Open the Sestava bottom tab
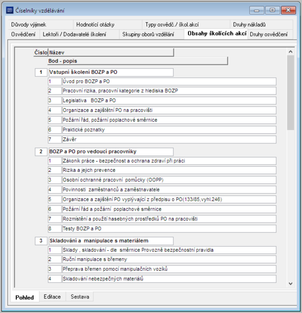The image size is (302, 313). [80, 297]
